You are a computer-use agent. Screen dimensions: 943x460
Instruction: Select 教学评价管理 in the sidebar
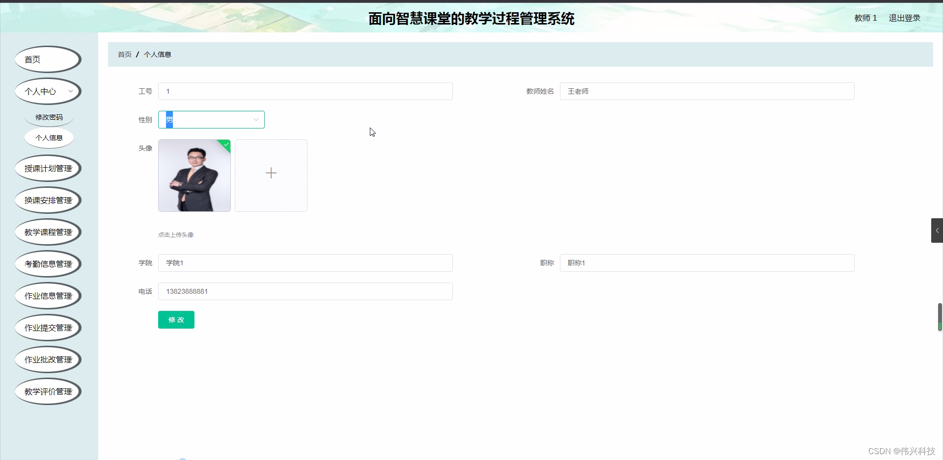[48, 391]
